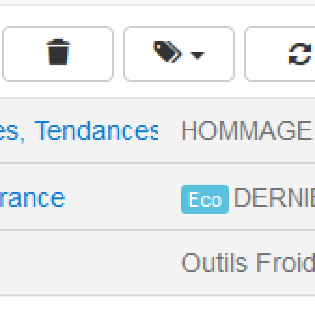
Task: Open the article starting with DERNIE
Action: click(x=274, y=197)
